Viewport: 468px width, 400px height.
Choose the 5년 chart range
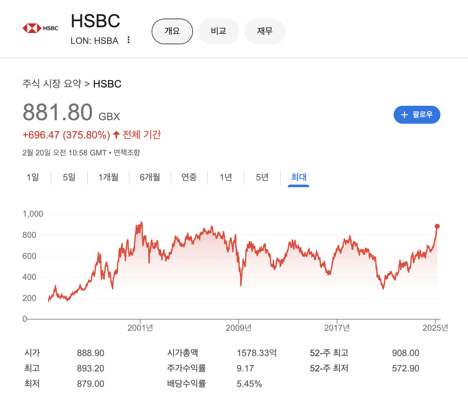point(262,177)
